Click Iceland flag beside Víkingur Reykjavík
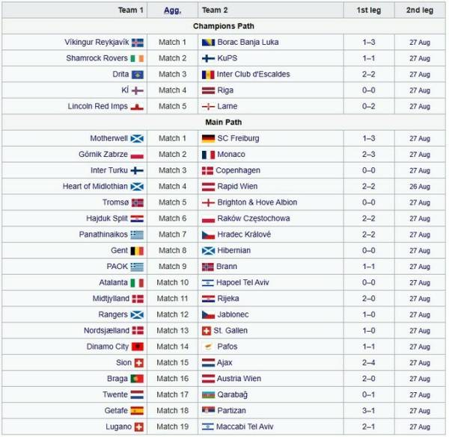449x437 pixels. [138, 43]
